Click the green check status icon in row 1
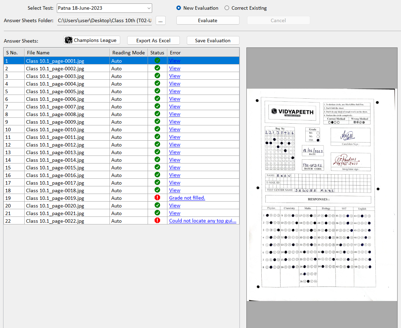The image size is (401, 328). tap(157, 61)
